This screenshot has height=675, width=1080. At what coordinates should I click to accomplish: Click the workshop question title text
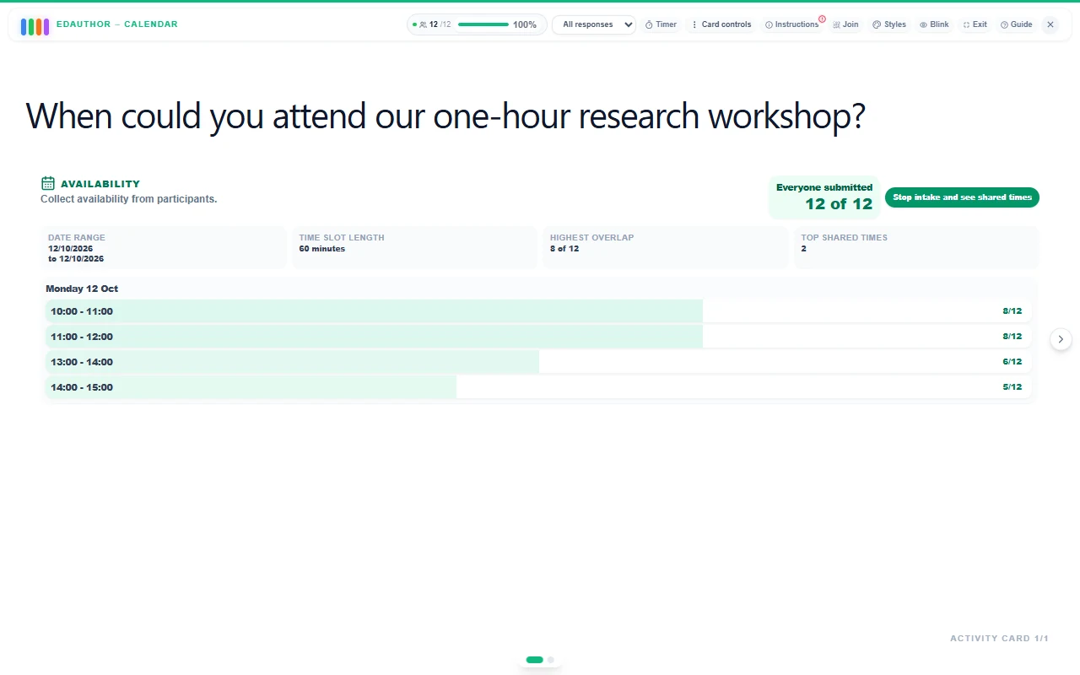coord(445,116)
